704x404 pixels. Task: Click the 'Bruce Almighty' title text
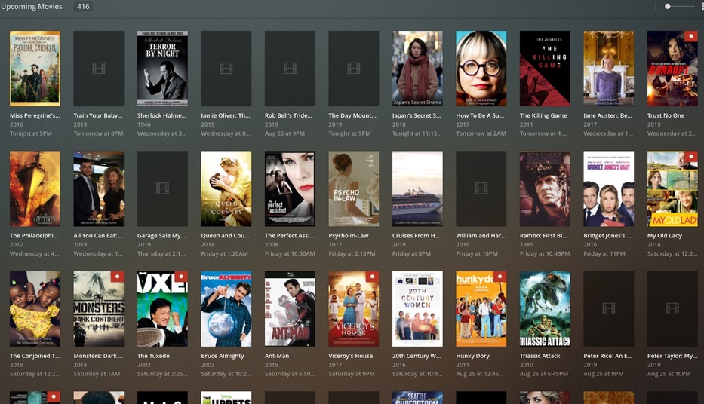tap(223, 356)
